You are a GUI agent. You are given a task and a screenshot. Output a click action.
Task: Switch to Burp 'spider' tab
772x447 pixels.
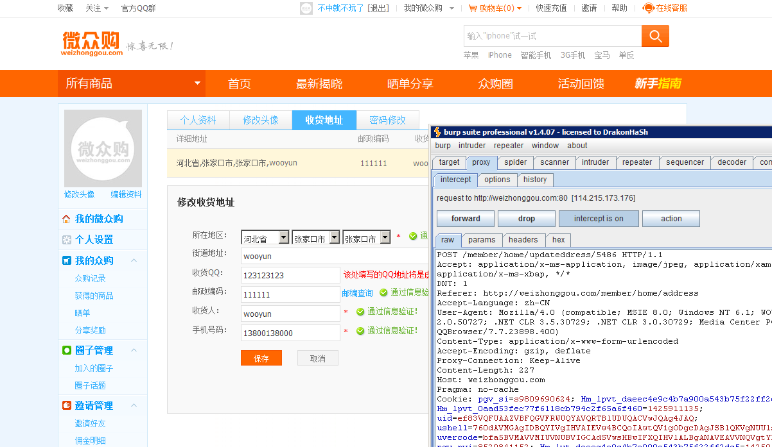pos(515,163)
